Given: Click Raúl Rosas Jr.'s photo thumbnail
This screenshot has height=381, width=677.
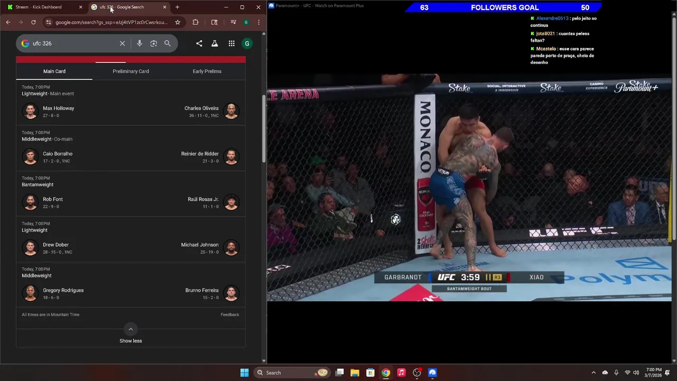Looking at the screenshot, I should coord(231,202).
